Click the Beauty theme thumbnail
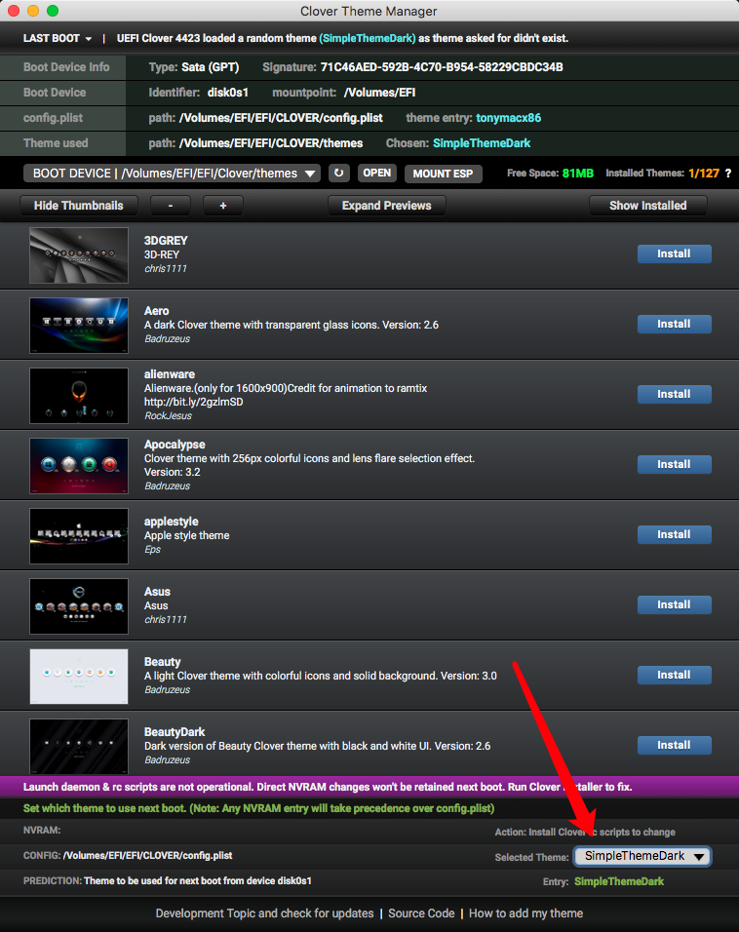739x932 pixels. pos(79,677)
